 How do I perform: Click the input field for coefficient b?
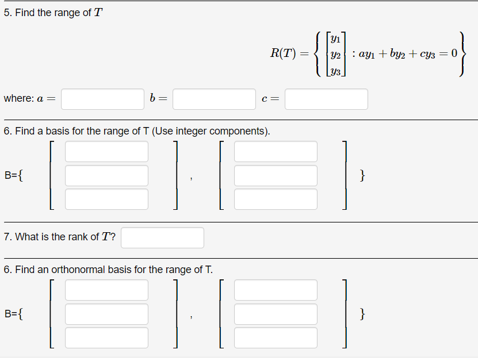coord(214,99)
